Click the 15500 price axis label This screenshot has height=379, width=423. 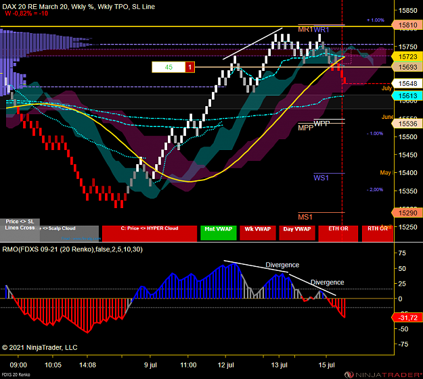click(408, 137)
